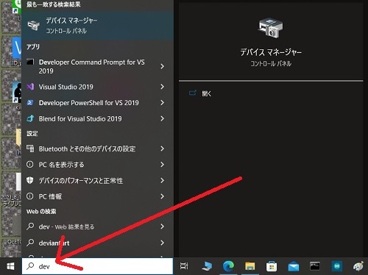Open Microsoft Store from taskbar
Image resolution: width=368 pixels, height=275 pixels.
point(272,266)
